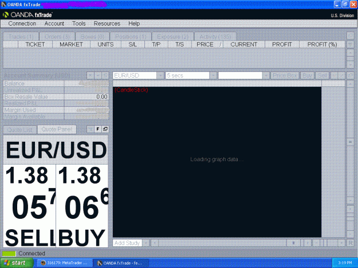The height and width of the screenshot is (268, 358).
Task: Switch to the Exposure (2) tab
Action: (172, 37)
